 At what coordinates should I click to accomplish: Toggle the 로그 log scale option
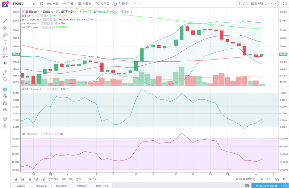(268, 179)
